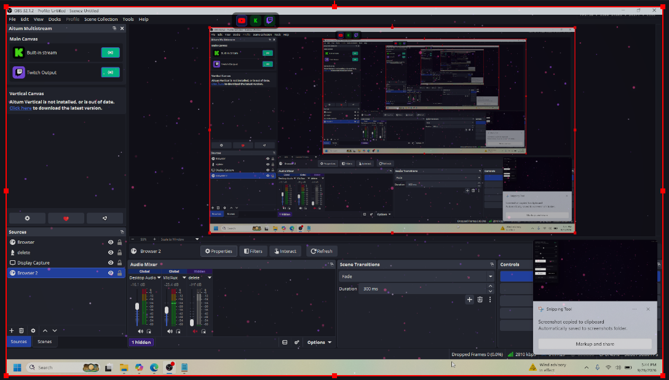
Task: Switch to the Scenes tab
Action: coord(44,342)
